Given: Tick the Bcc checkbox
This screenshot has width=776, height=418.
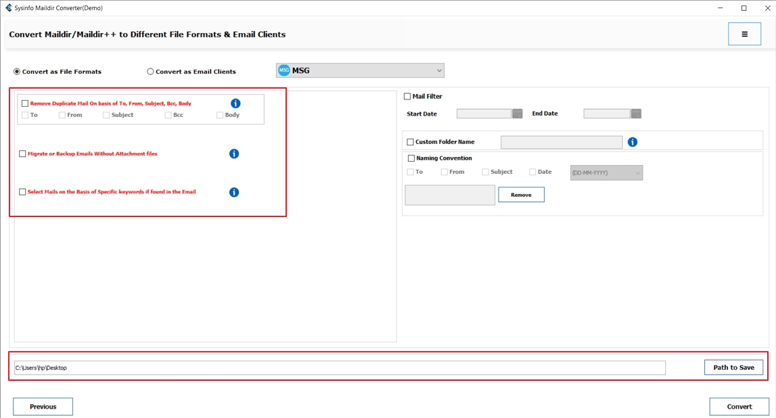Looking at the screenshot, I should [x=168, y=115].
